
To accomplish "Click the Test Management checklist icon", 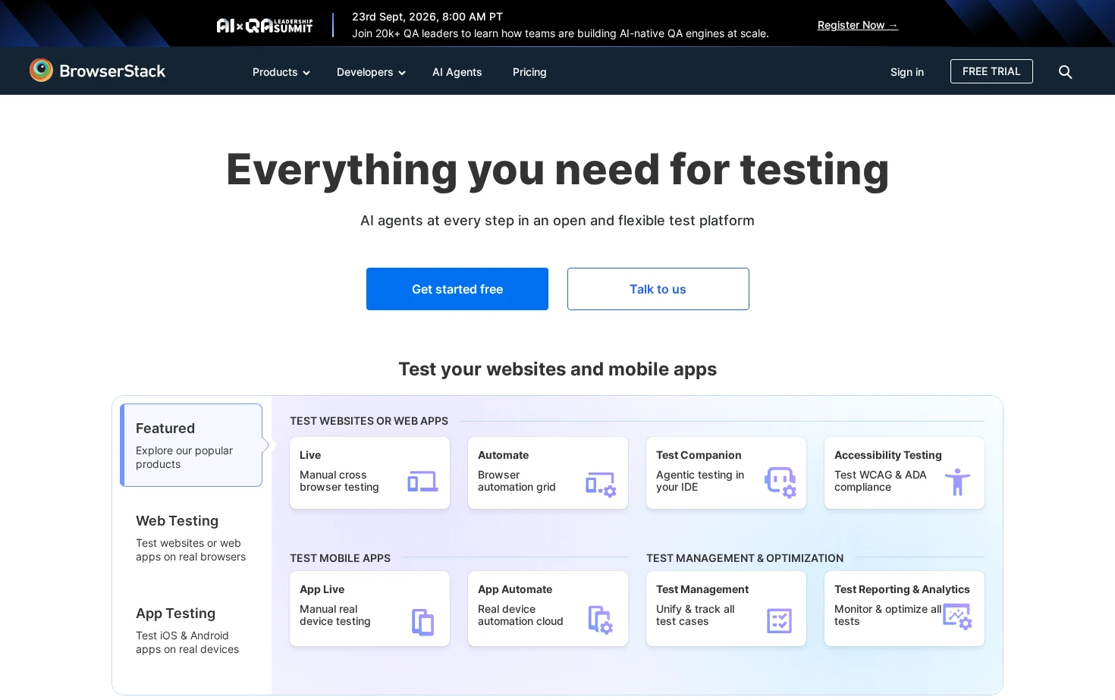I will point(779,621).
